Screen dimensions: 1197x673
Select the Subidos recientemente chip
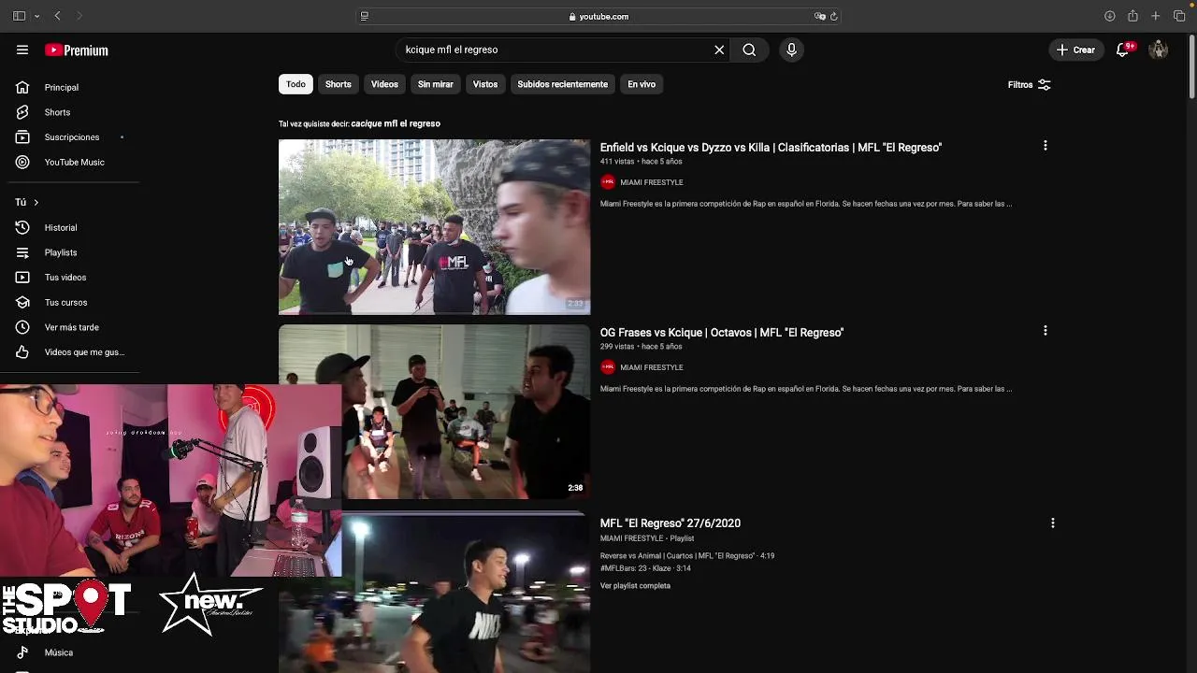pos(563,84)
